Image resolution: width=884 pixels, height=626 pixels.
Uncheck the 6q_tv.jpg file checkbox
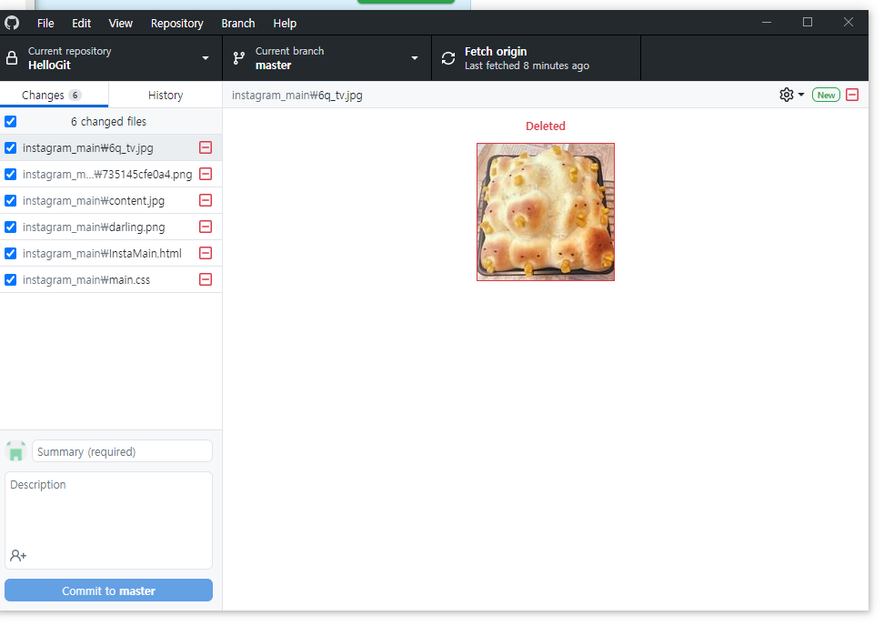(x=11, y=147)
